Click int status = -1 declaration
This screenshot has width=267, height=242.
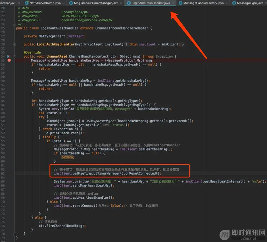[x=54, y=113]
